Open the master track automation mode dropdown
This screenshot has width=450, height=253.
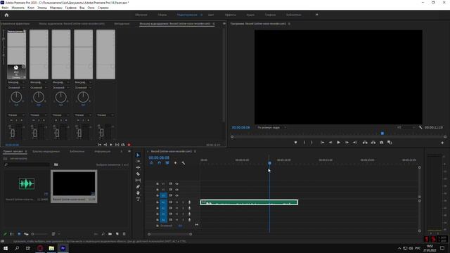105,115
